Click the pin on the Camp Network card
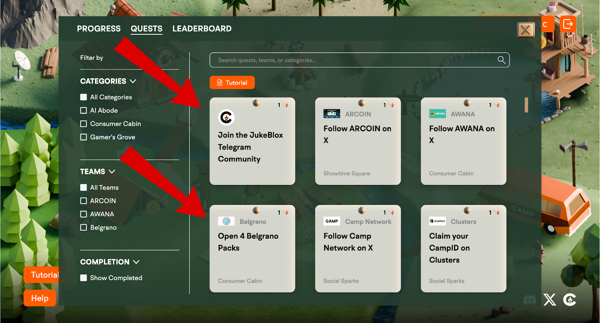600x323 pixels. (x=361, y=210)
